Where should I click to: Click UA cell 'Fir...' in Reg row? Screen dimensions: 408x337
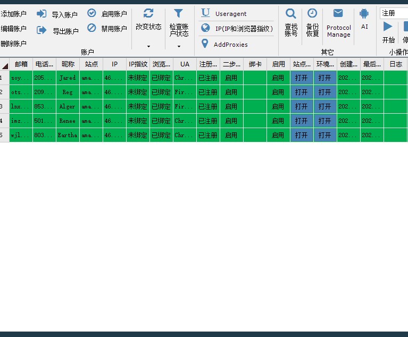click(x=185, y=92)
